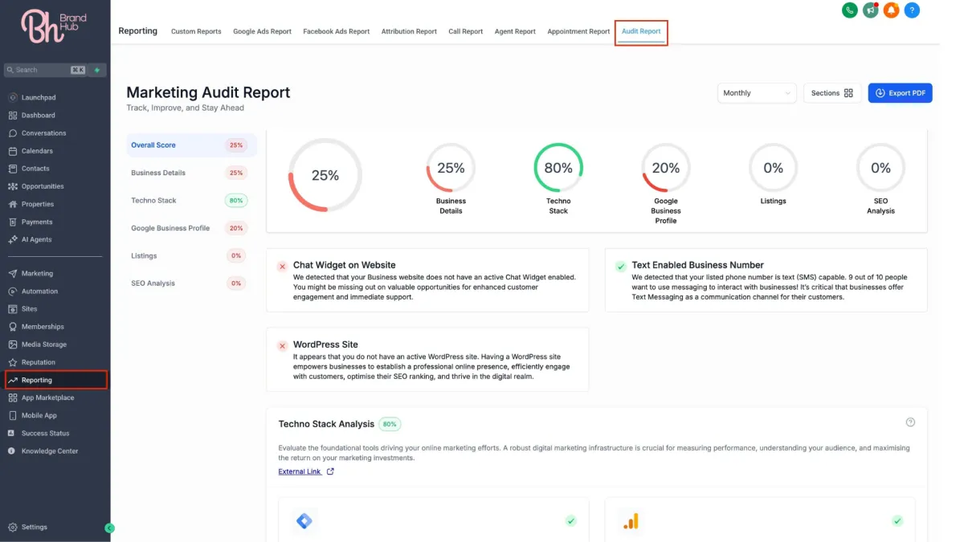Click the WordPress Site card
The height and width of the screenshot is (542, 964).
427,359
